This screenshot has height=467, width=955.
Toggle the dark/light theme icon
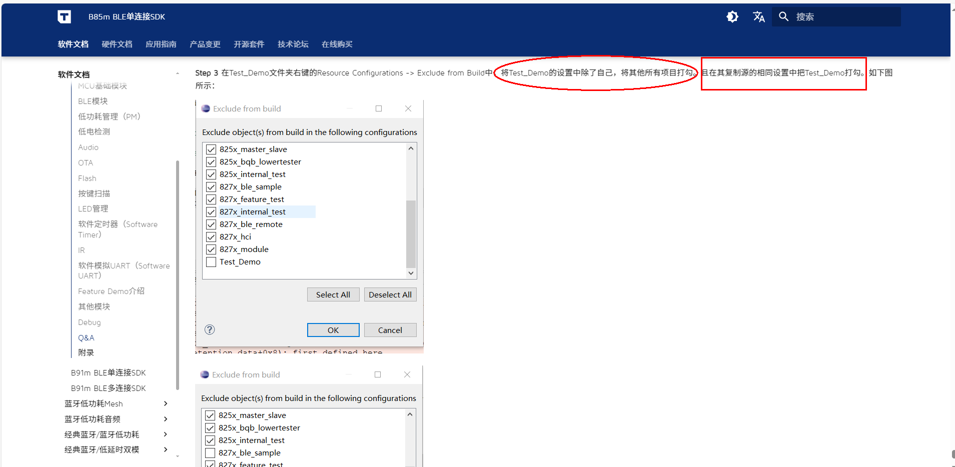pyautogui.click(x=732, y=16)
